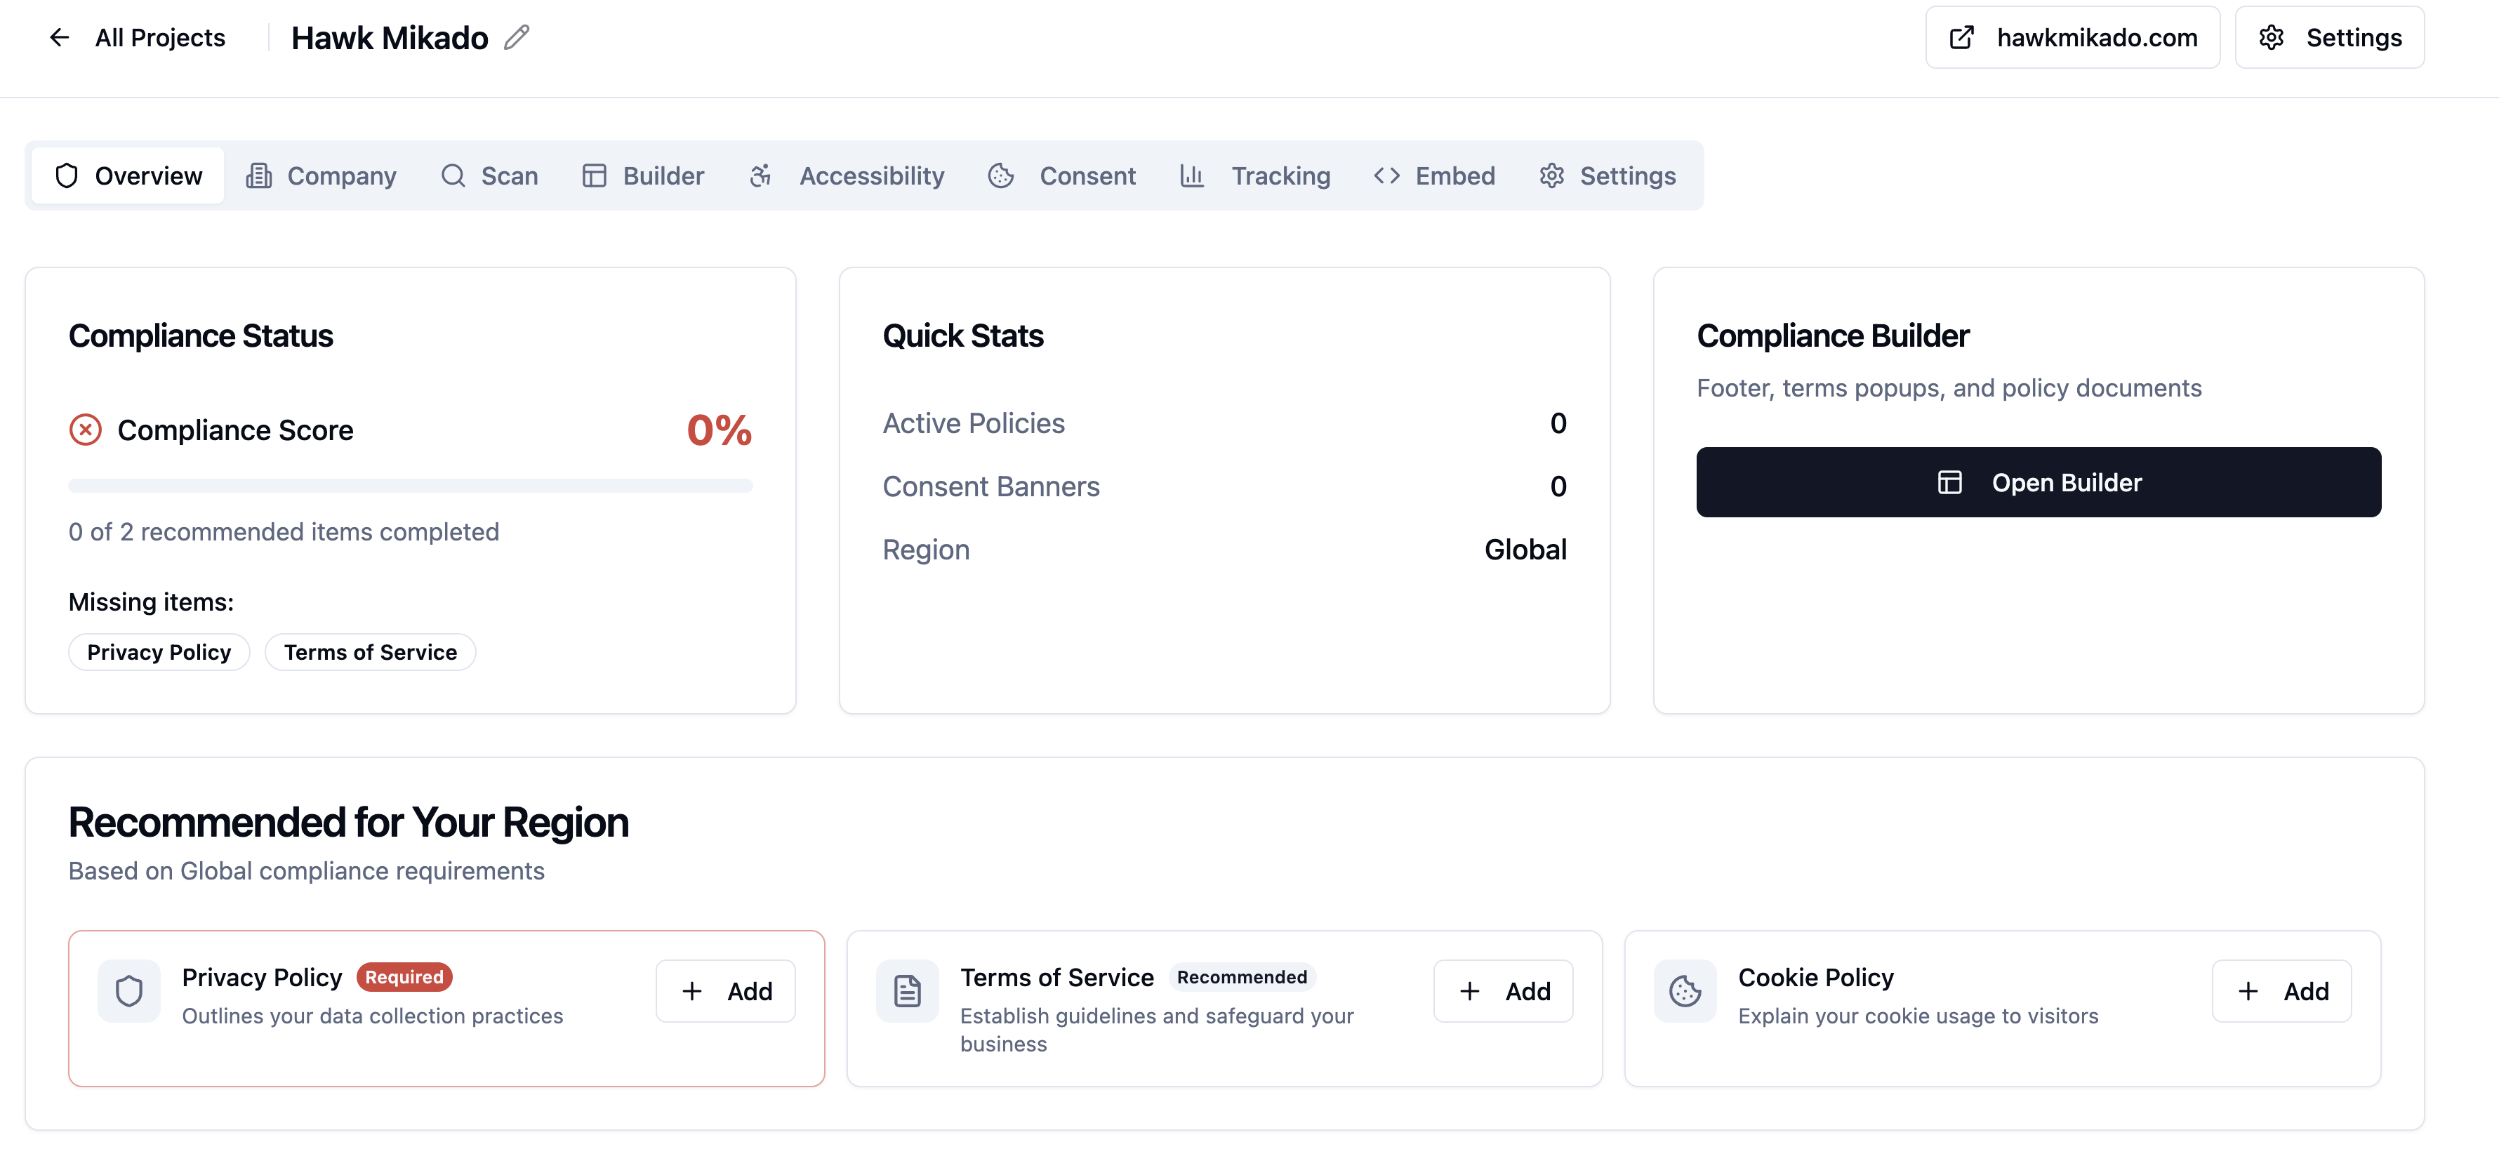
Task: Click the shield icon on the Overview tab
Action: [65, 175]
